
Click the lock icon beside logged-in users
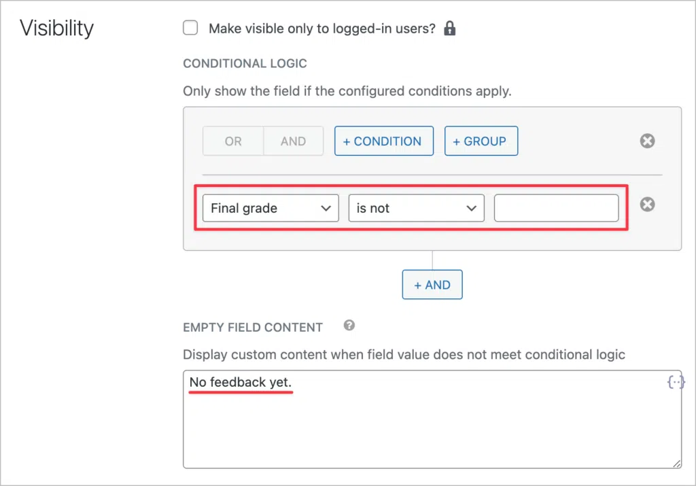point(449,29)
